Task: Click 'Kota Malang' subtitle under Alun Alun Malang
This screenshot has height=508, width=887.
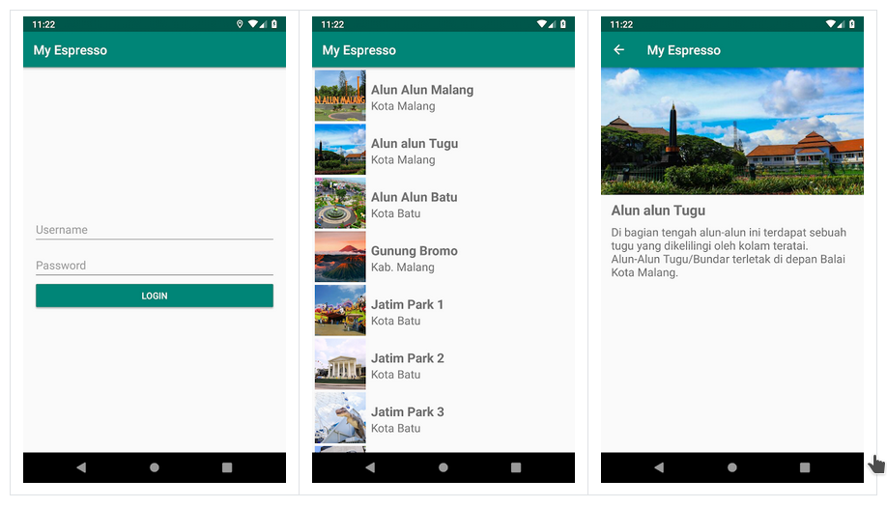Action: [x=403, y=106]
